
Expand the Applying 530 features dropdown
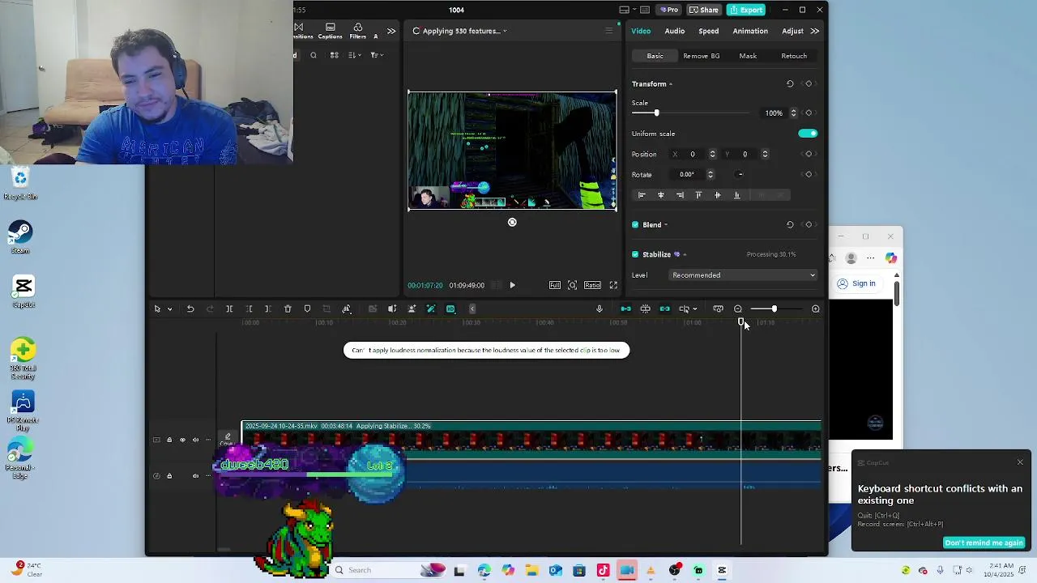point(505,32)
